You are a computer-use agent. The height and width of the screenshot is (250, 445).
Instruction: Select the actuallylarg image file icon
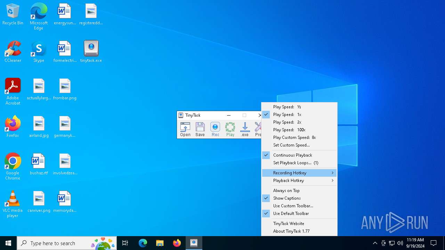39,89
